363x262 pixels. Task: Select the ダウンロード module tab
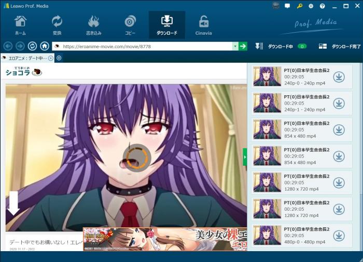(x=166, y=25)
